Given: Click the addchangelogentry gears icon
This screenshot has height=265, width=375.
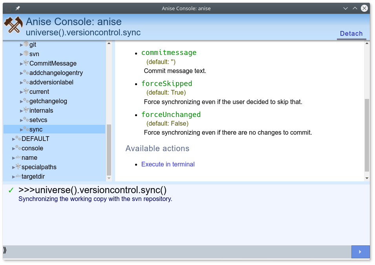Looking at the screenshot, I should [26, 72].
